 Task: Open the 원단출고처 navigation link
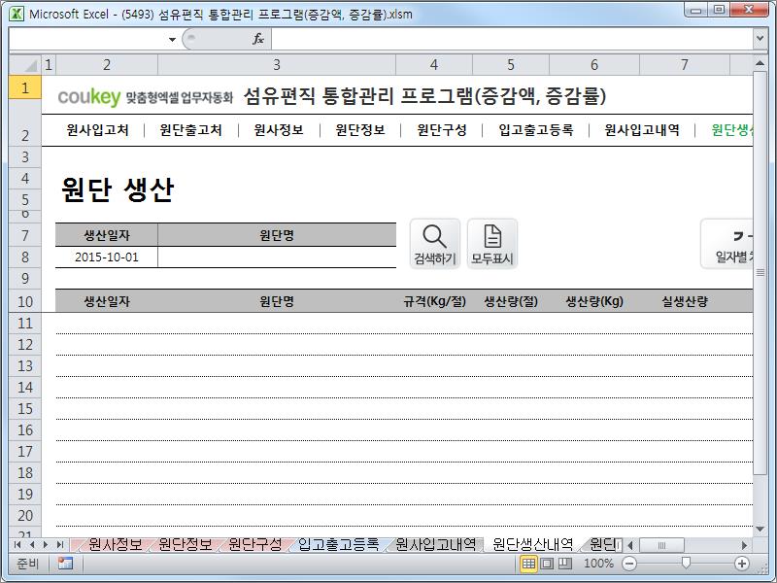(190, 130)
